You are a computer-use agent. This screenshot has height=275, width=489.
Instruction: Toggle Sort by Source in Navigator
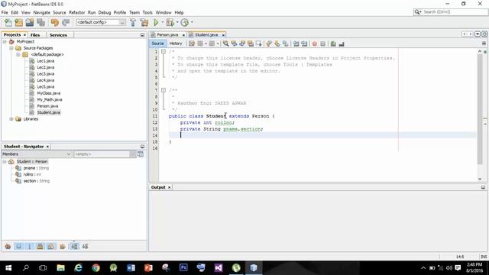pyautogui.click(x=85, y=246)
